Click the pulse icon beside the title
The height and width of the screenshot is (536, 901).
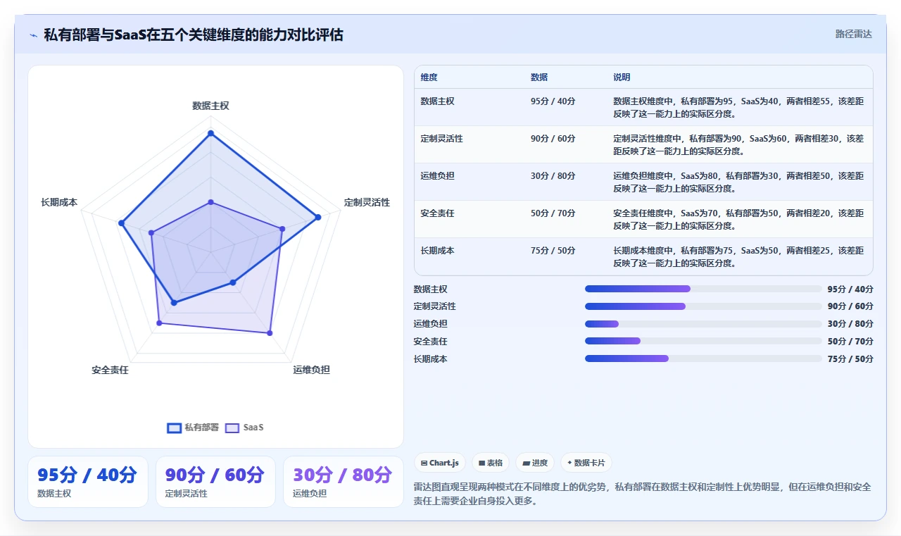pos(33,35)
